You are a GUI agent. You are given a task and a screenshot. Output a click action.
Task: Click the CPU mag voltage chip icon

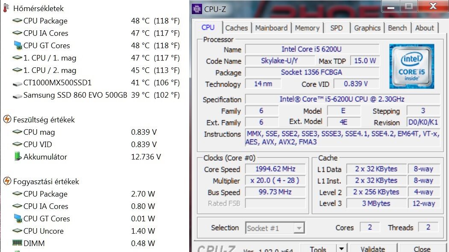click(17, 132)
